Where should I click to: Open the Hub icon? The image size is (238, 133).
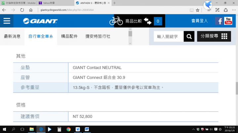coord(209,10)
